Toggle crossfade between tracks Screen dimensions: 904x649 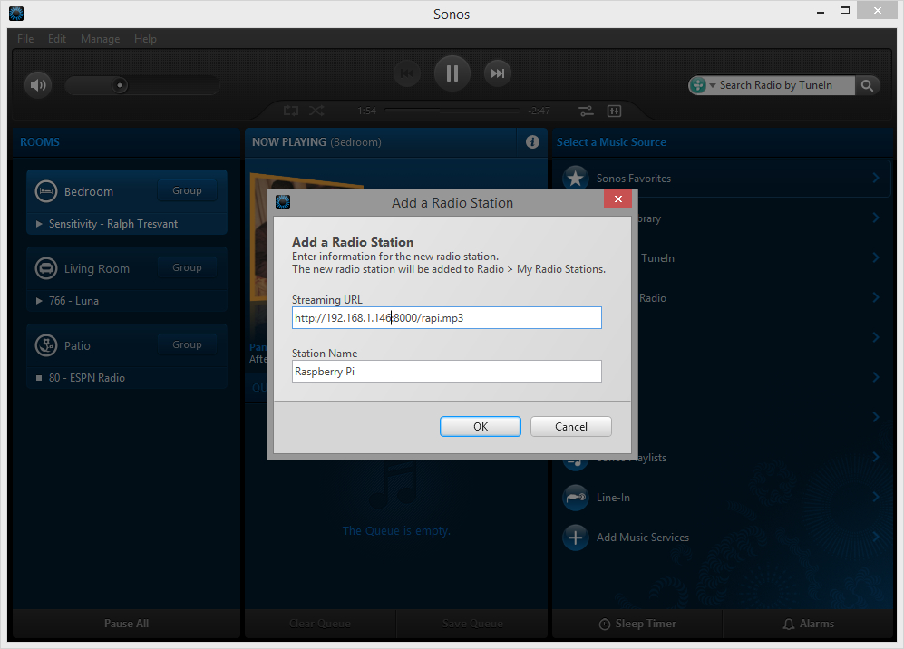tap(587, 111)
